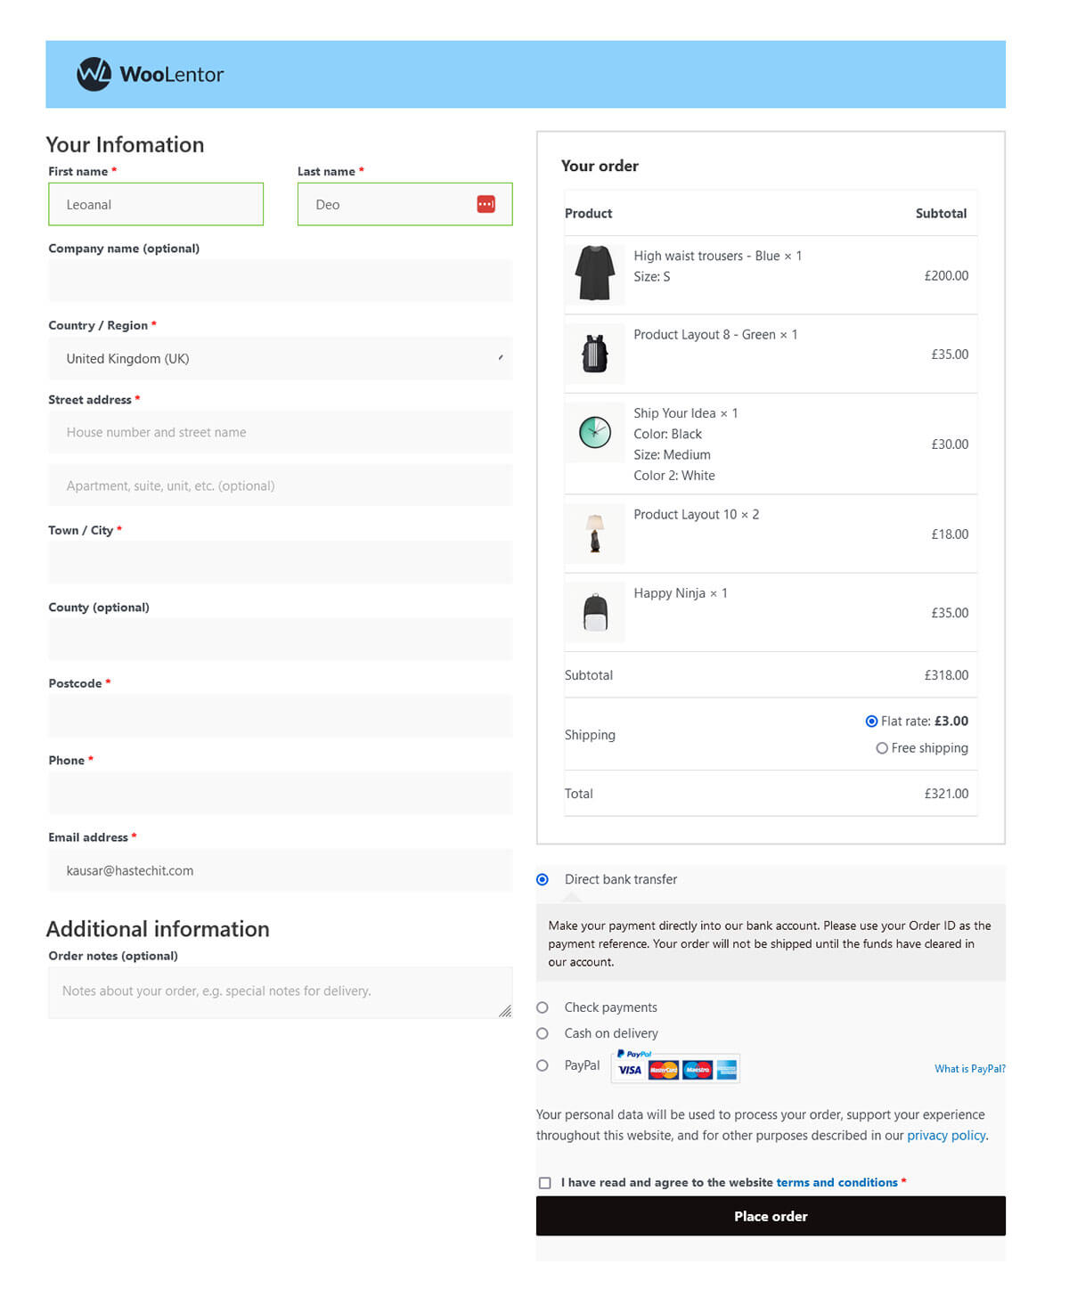Choose Check payments method
This screenshot has width=1069, height=1305.
543,1007
